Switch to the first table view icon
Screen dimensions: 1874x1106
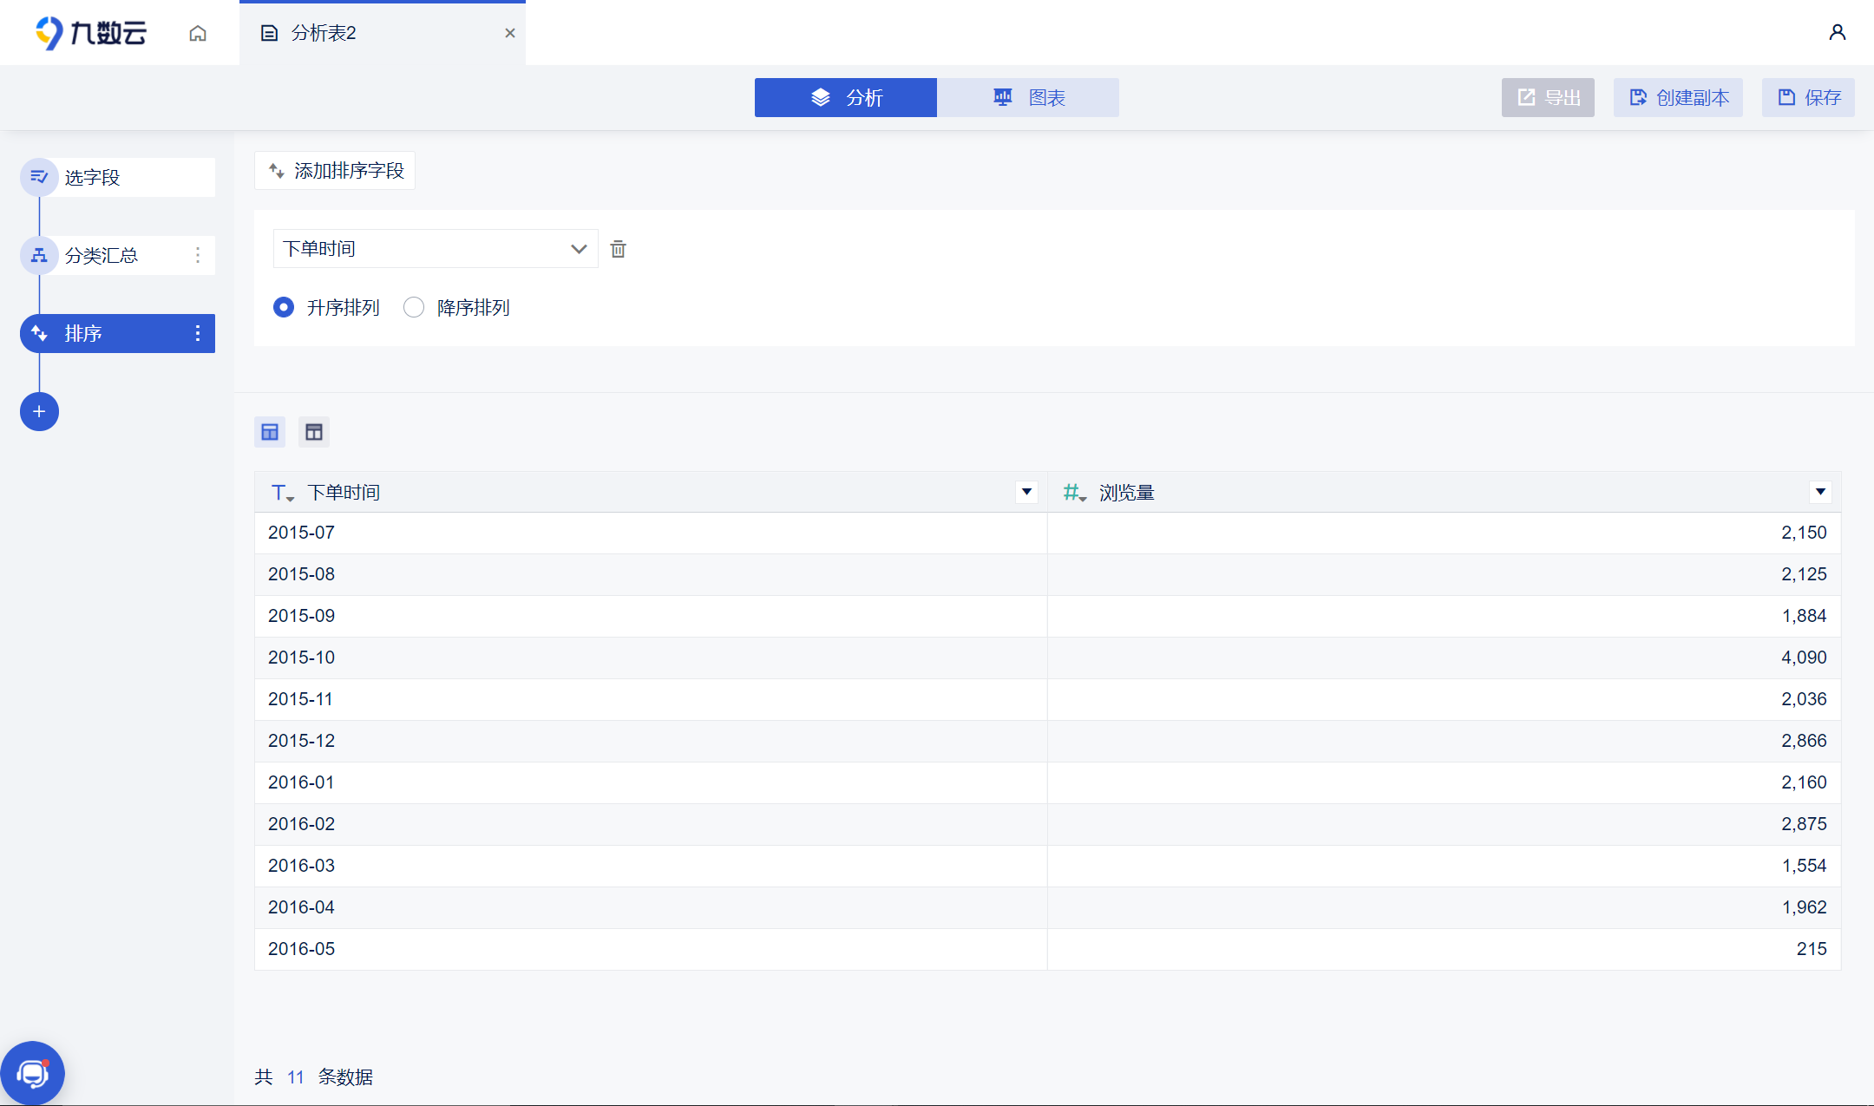click(270, 432)
